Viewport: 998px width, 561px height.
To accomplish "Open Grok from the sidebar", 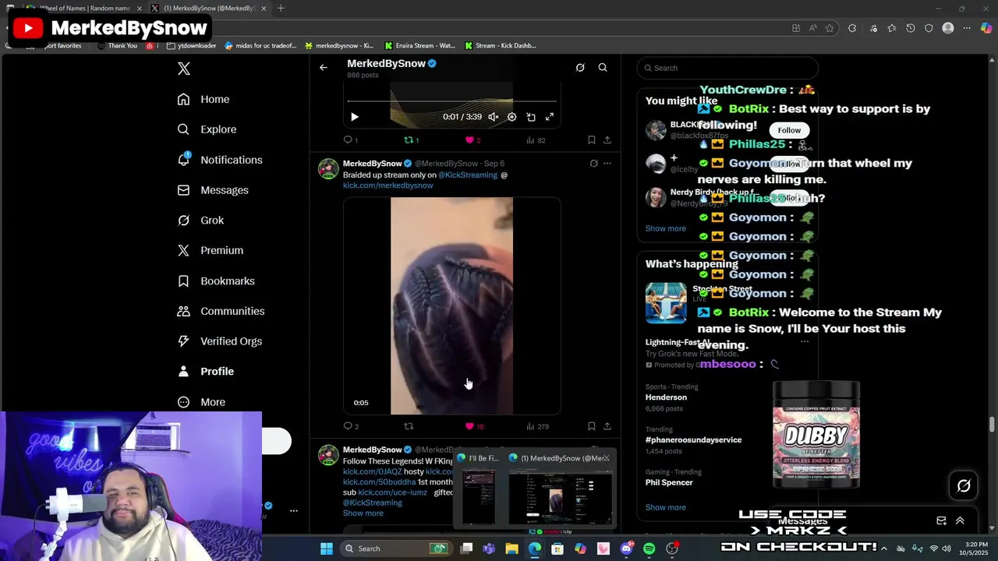I will coord(200,221).
